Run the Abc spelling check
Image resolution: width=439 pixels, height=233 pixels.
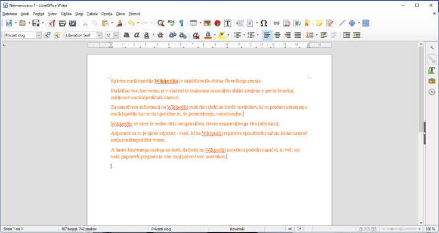click(x=171, y=23)
